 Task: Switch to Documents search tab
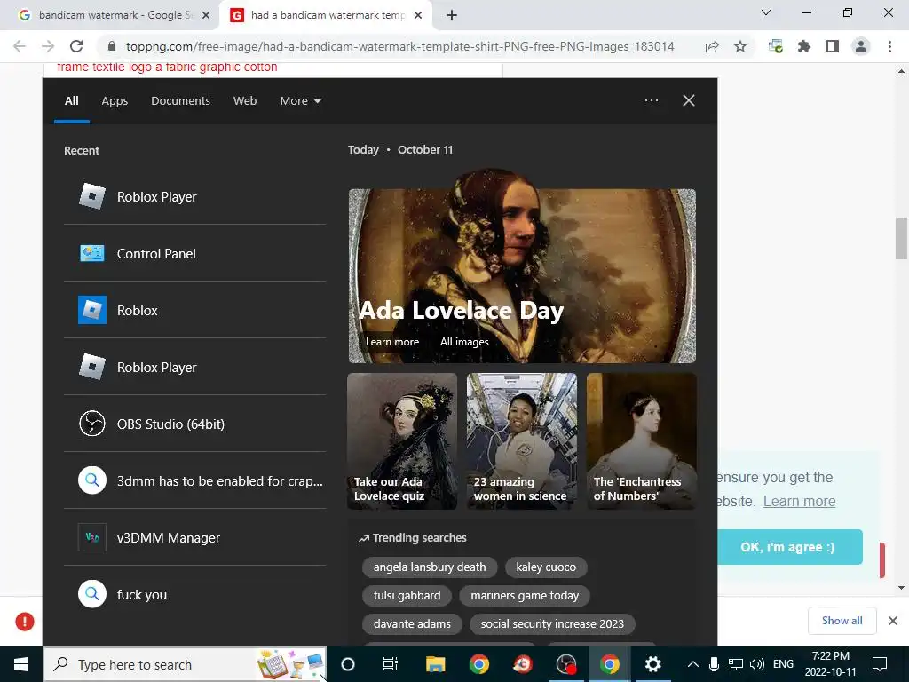click(x=181, y=101)
